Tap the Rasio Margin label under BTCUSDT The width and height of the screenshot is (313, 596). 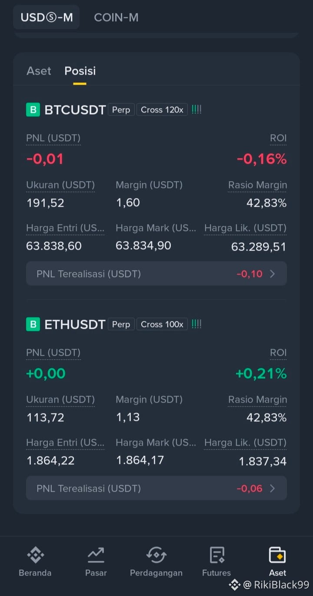click(x=257, y=185)
